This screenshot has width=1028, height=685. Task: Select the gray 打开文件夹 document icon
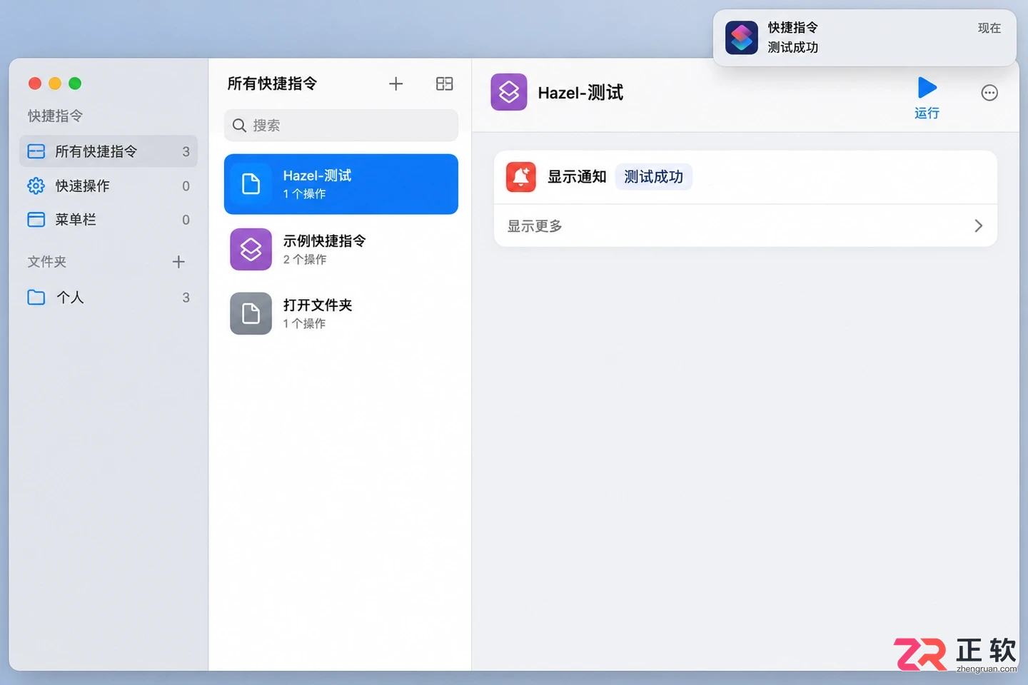point(251,313)
